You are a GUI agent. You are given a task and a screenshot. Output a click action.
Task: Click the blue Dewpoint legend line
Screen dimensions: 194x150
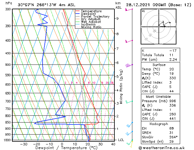coord(77,14)
